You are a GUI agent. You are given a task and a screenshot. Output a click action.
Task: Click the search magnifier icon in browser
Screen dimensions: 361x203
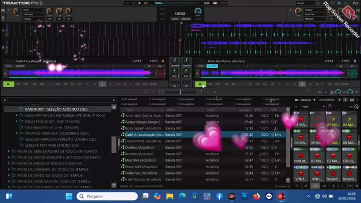pyautogui.click(x=5, y=100)
